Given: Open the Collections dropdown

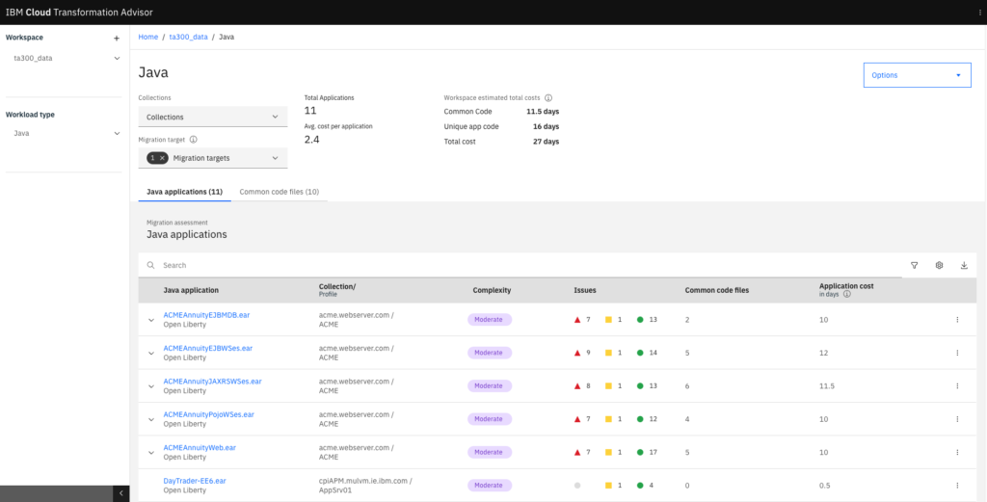Looking at the screenshot, I should [212, 118].
